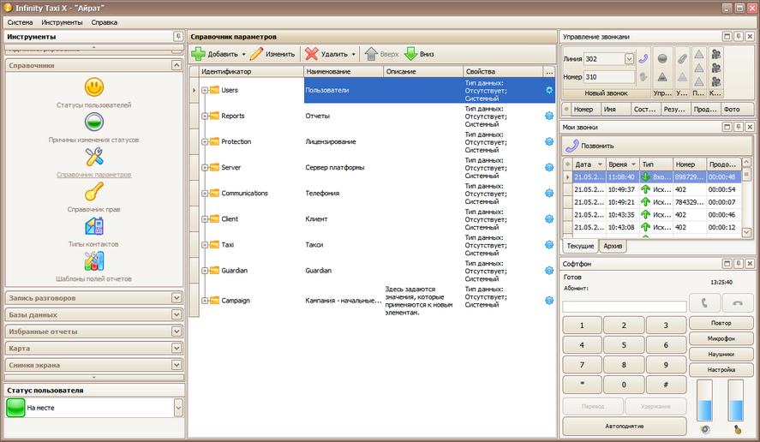
Task: Click the blue handset icon beside Линия field
Action: coord(643,58)
